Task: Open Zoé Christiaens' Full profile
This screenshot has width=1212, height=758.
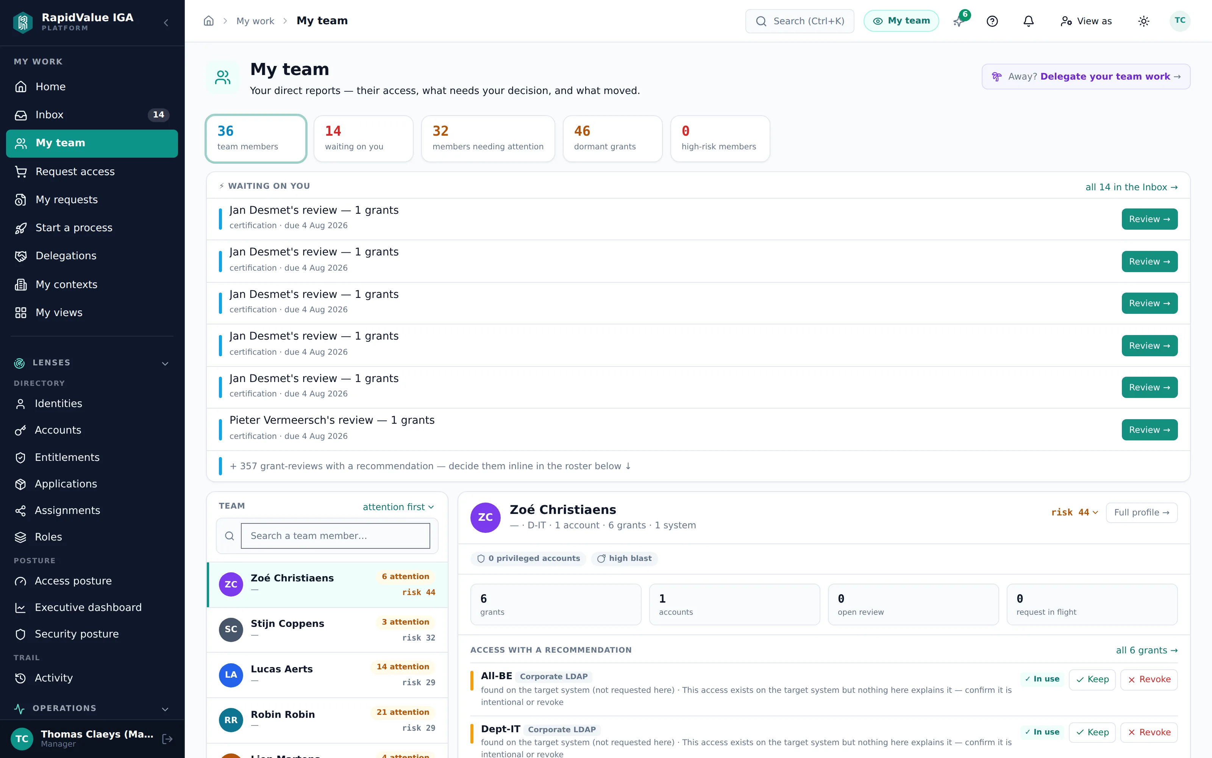Action: [1142, 512]
